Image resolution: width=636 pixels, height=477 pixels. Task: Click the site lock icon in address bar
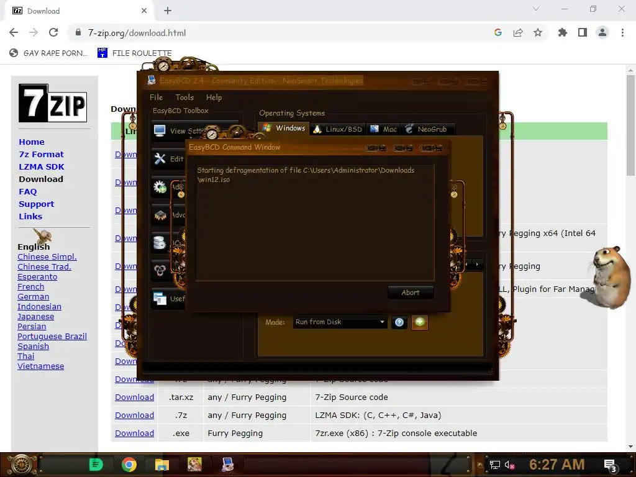coord(78,33)
